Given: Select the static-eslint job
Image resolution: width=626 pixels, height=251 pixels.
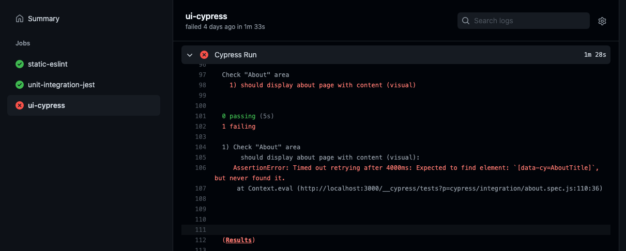Looking at the screenshot, I should pos(84,64).
